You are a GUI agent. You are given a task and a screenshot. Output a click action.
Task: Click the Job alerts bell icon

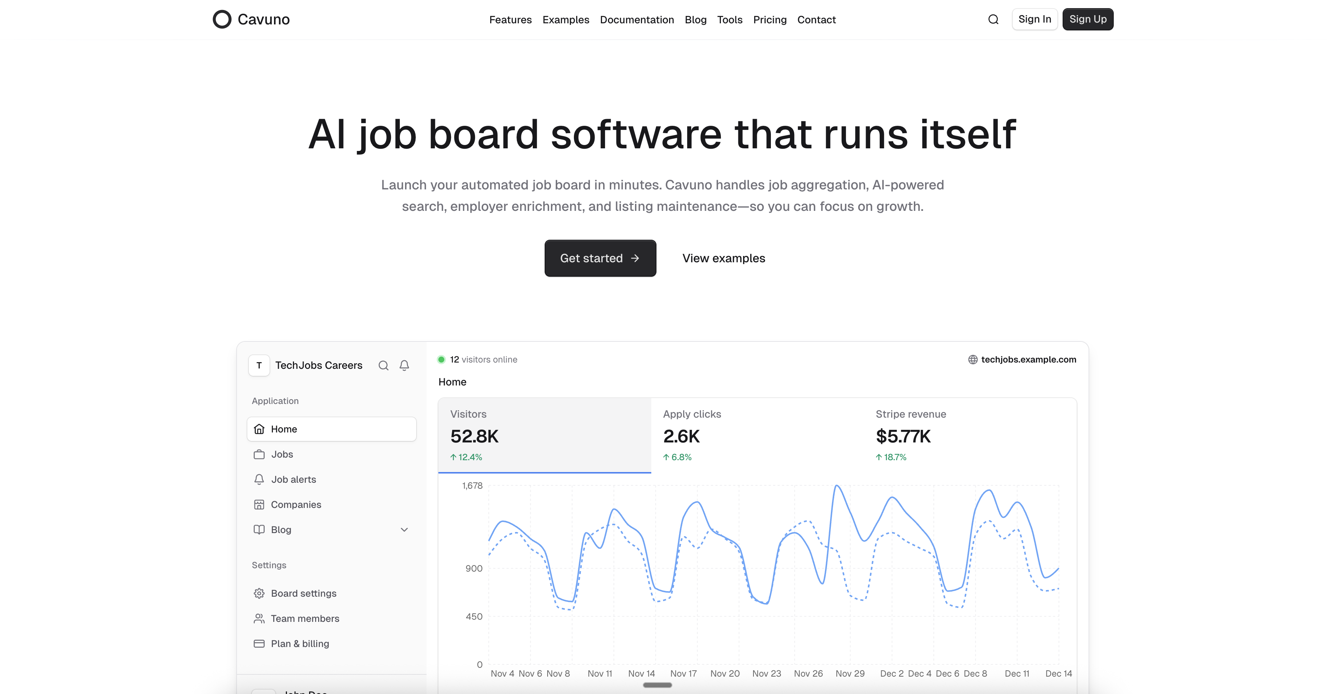click(259, 480)
